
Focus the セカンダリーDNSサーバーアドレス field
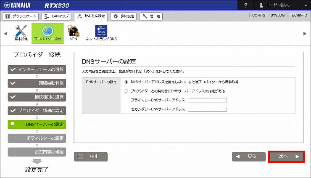[207, 109]
